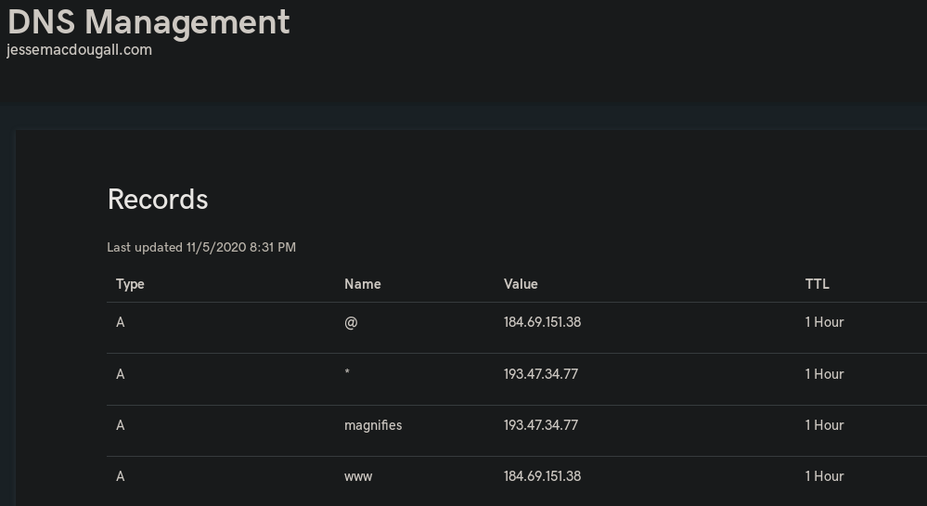Click the jessemacdougall.com domain name
This screenshot has width=927, height=506.
click(x=79, y=50)
